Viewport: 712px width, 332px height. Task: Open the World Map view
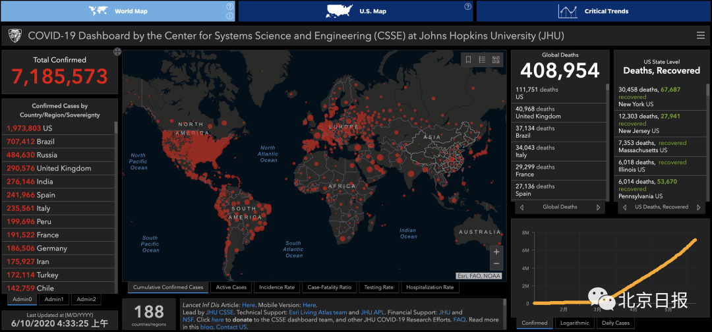click(118, 11)
